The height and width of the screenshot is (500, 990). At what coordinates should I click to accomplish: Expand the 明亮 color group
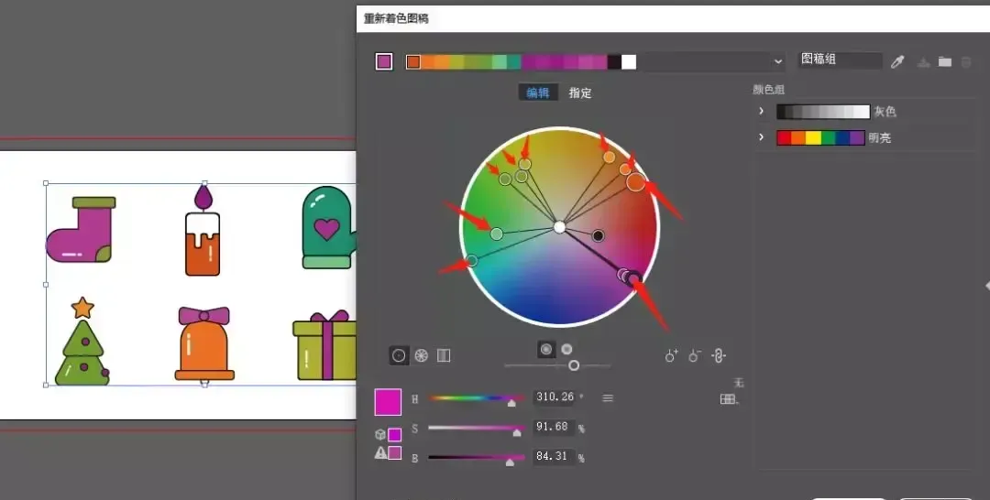761,137
